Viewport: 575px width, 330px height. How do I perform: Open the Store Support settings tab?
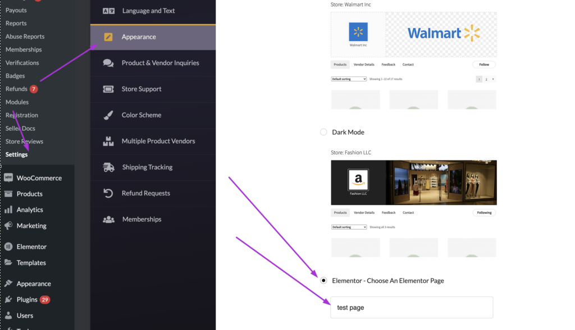pos(153,89)
